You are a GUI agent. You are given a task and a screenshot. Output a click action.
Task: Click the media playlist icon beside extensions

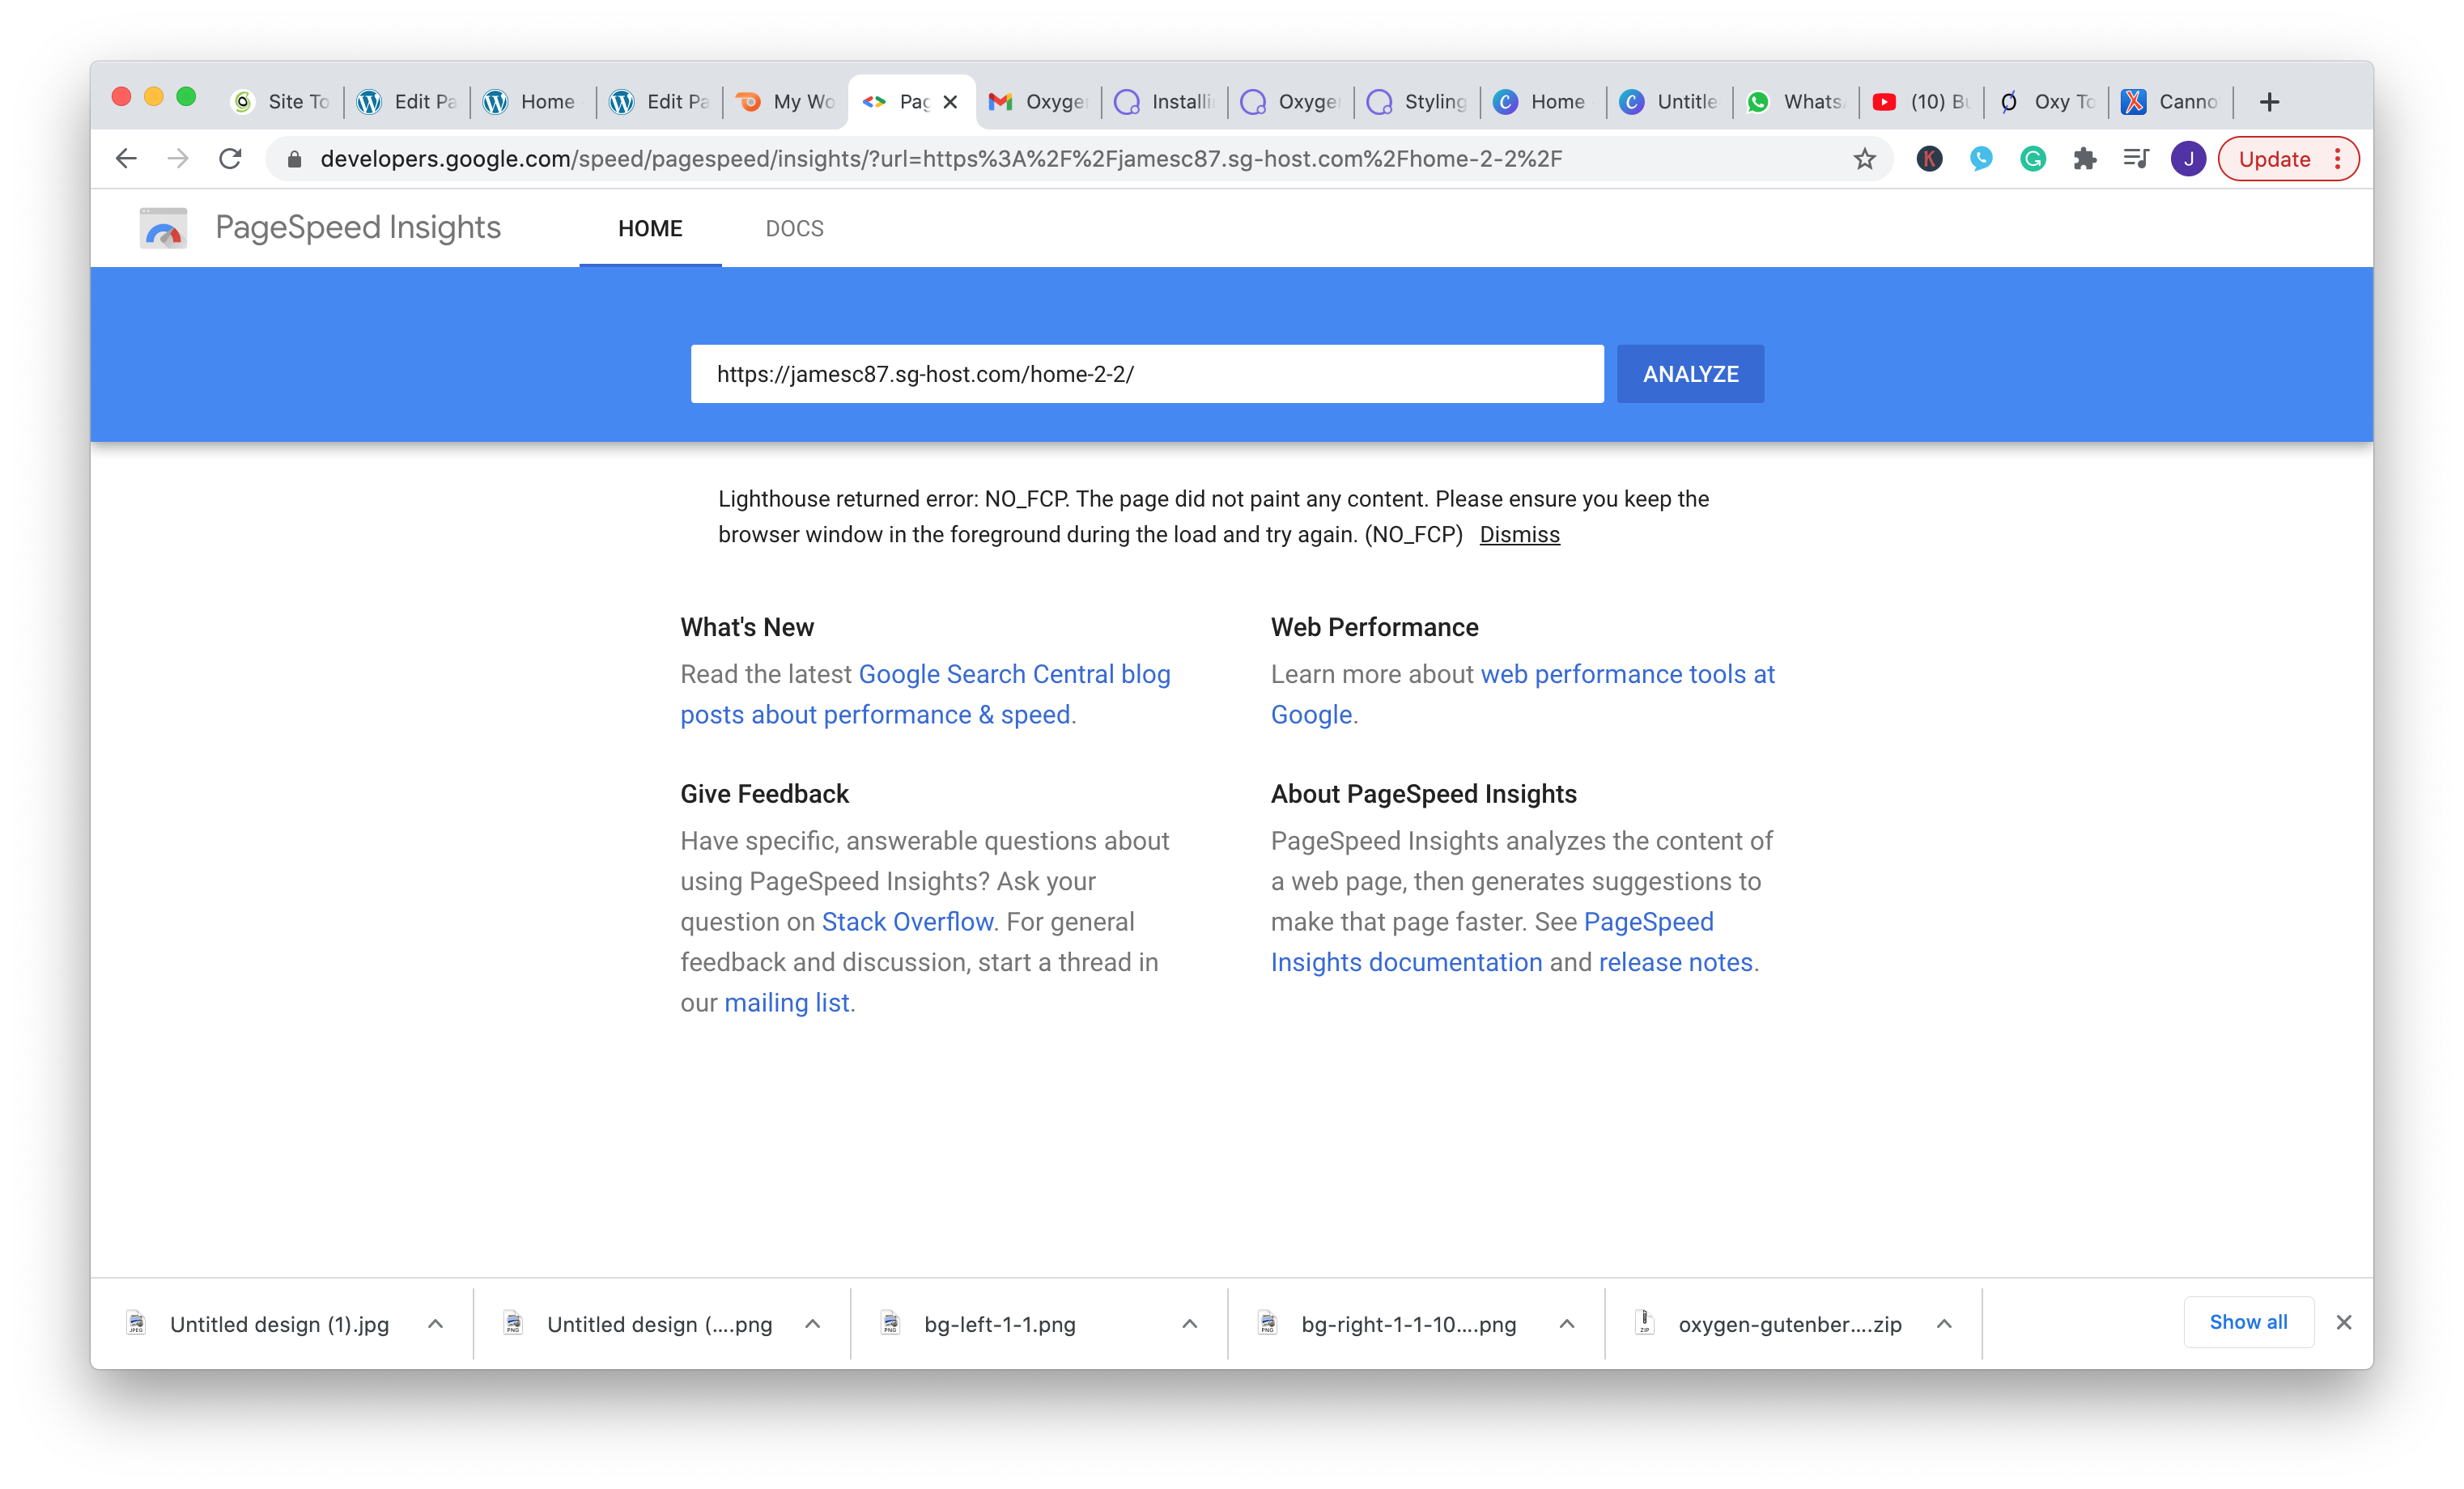2136,158
